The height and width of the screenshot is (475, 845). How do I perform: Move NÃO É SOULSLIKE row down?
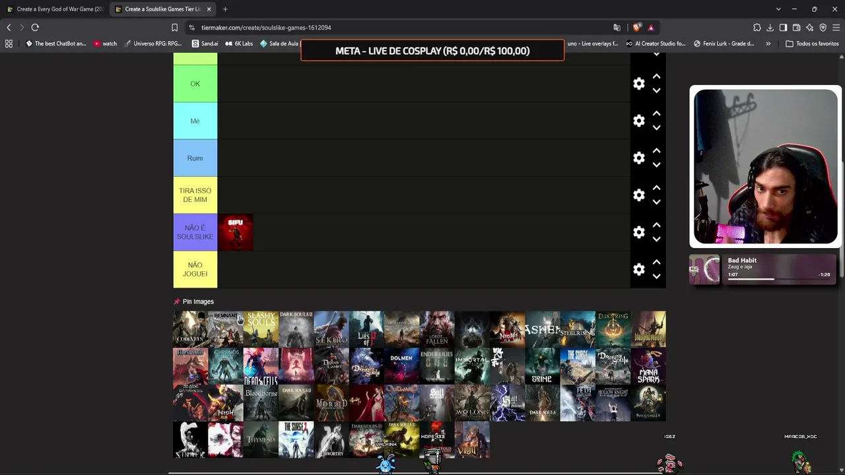656,239
